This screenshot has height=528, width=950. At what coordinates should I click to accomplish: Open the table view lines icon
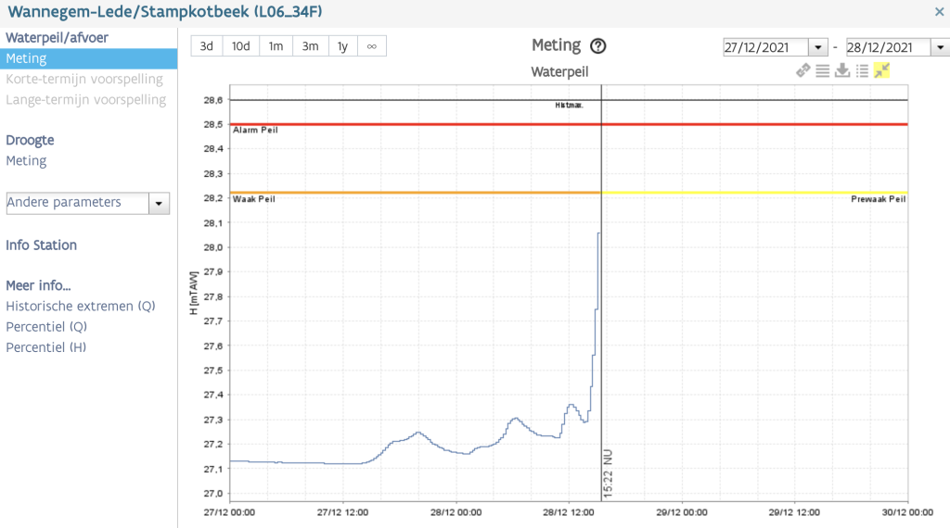coord(822,70)
